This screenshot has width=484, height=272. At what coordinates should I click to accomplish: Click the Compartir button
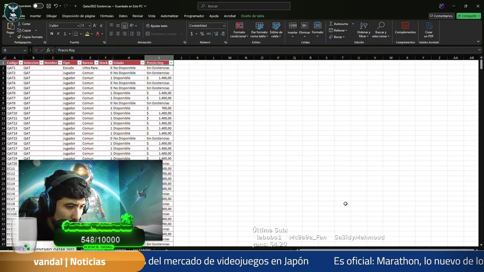click(x=469, y=16)
